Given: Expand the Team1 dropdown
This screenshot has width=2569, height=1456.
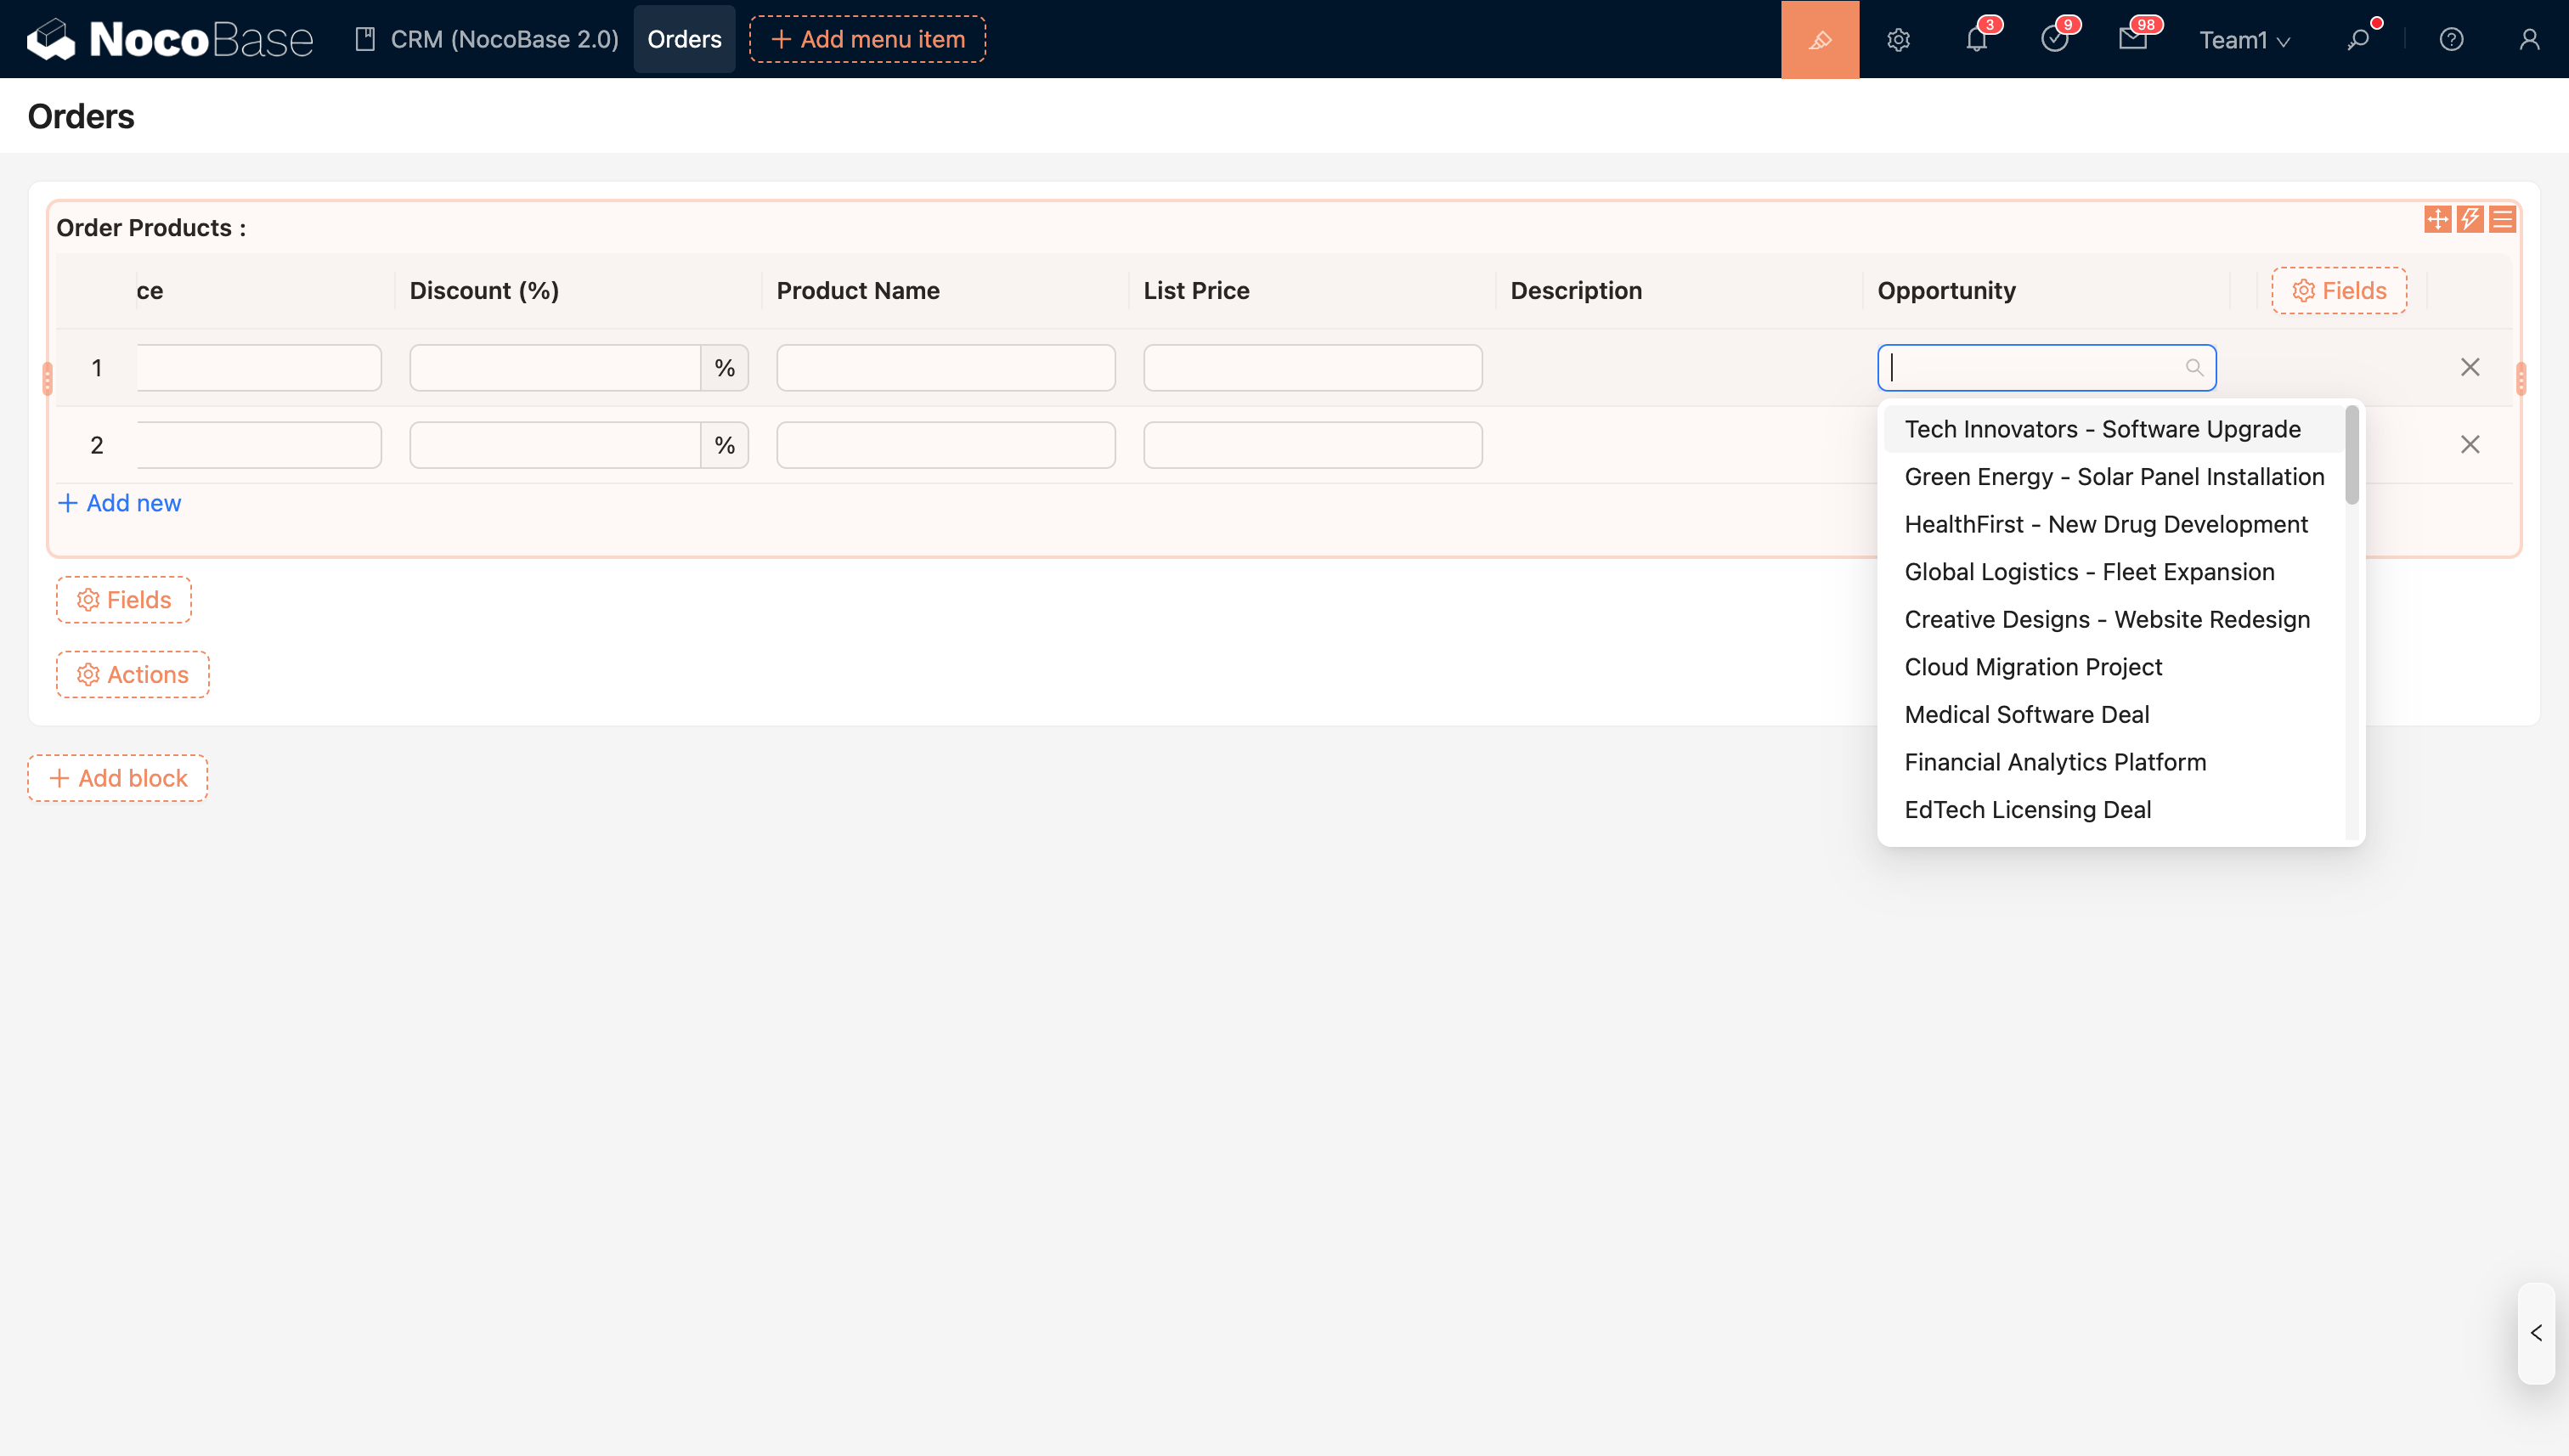Looking at the screenshot, I should click(x=2244, y=39).
